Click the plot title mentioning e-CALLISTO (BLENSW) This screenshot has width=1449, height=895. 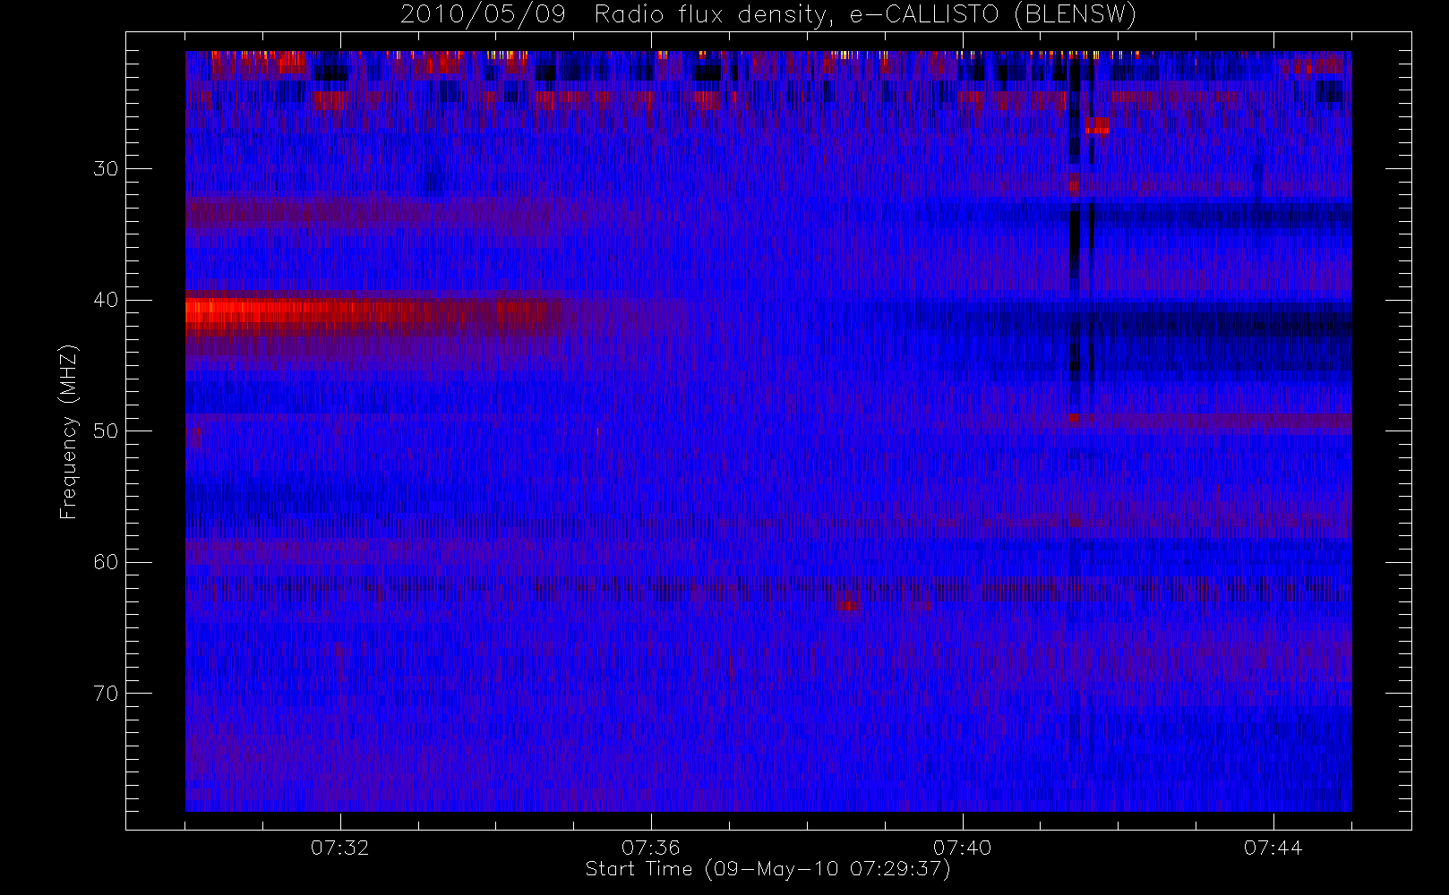[767, 14]
